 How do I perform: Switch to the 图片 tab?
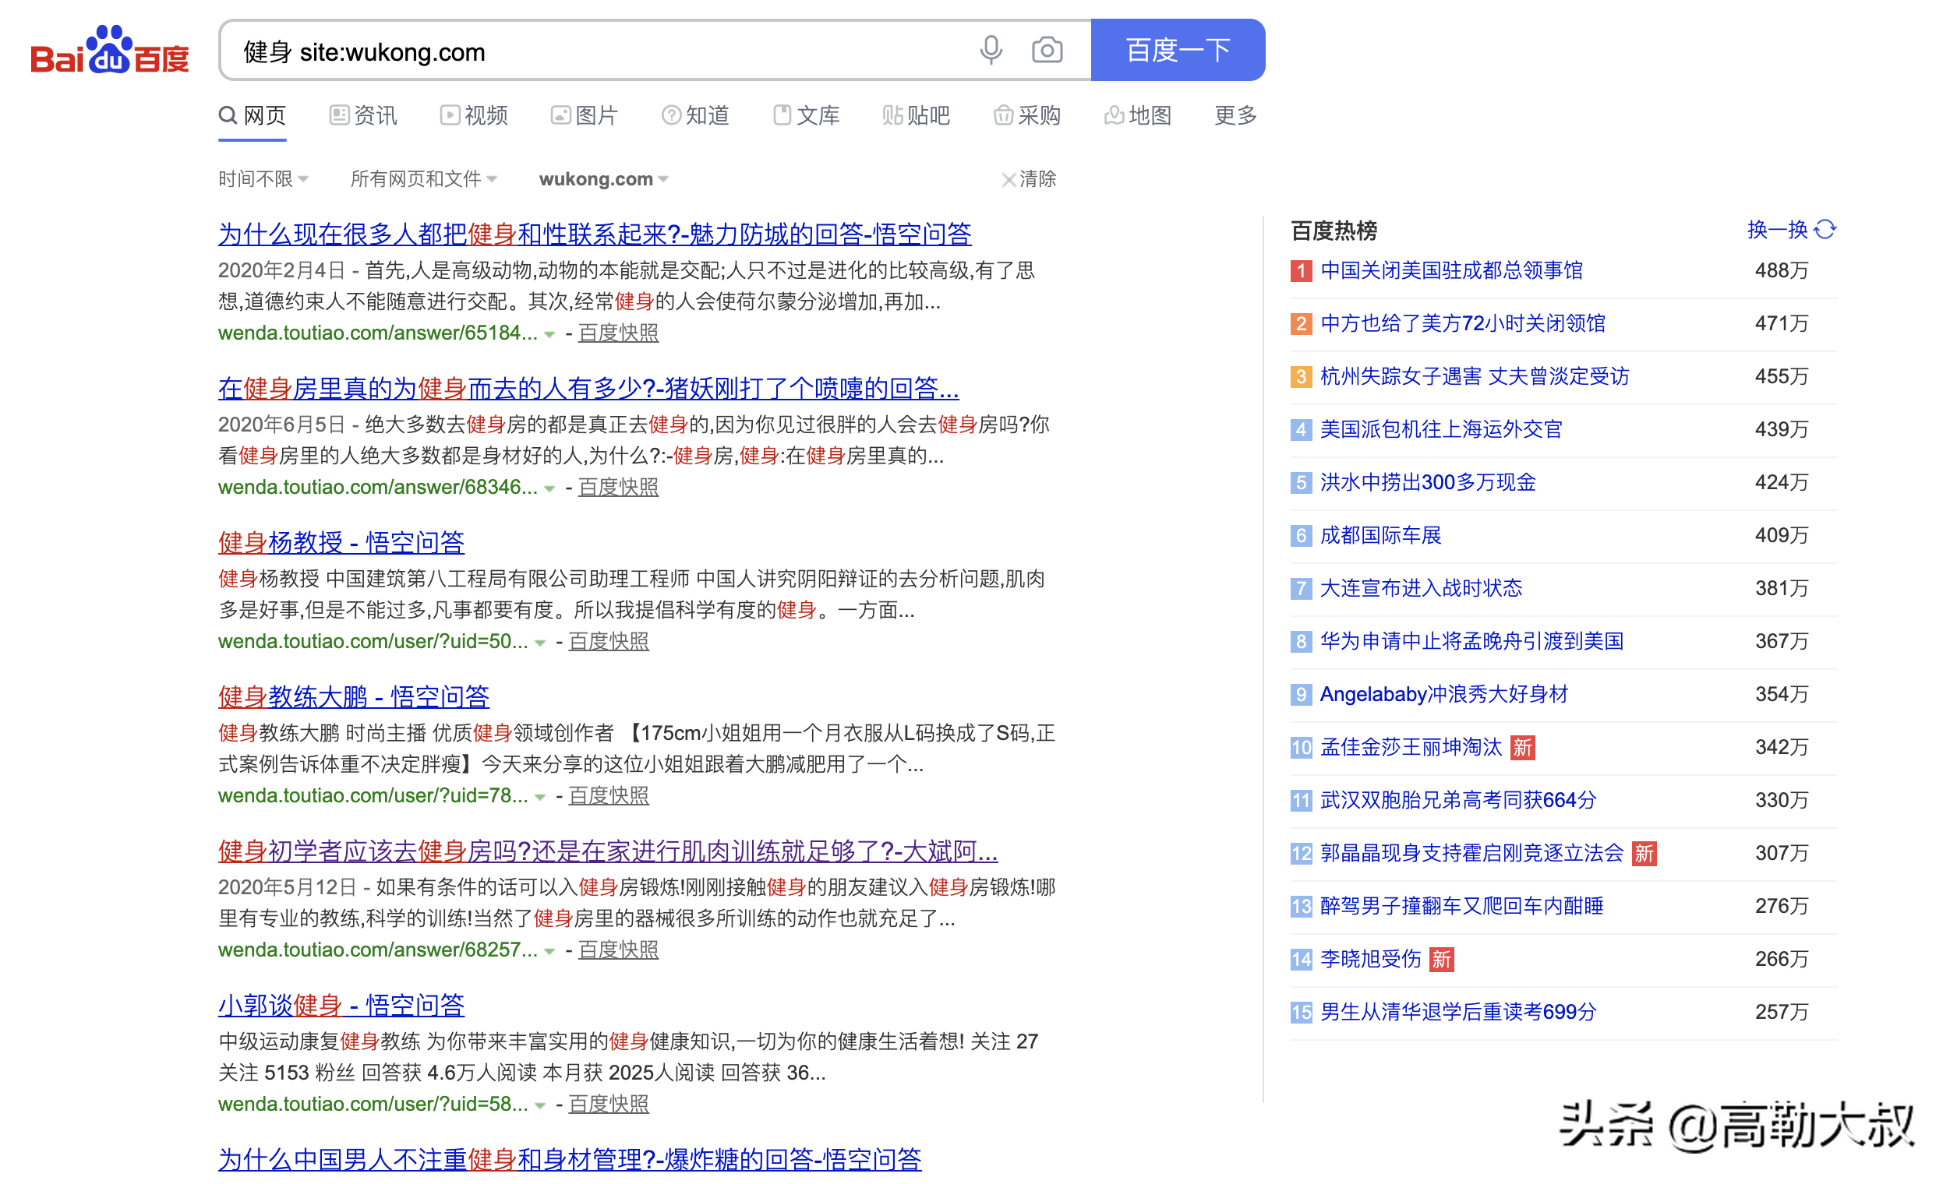(584, 116)
